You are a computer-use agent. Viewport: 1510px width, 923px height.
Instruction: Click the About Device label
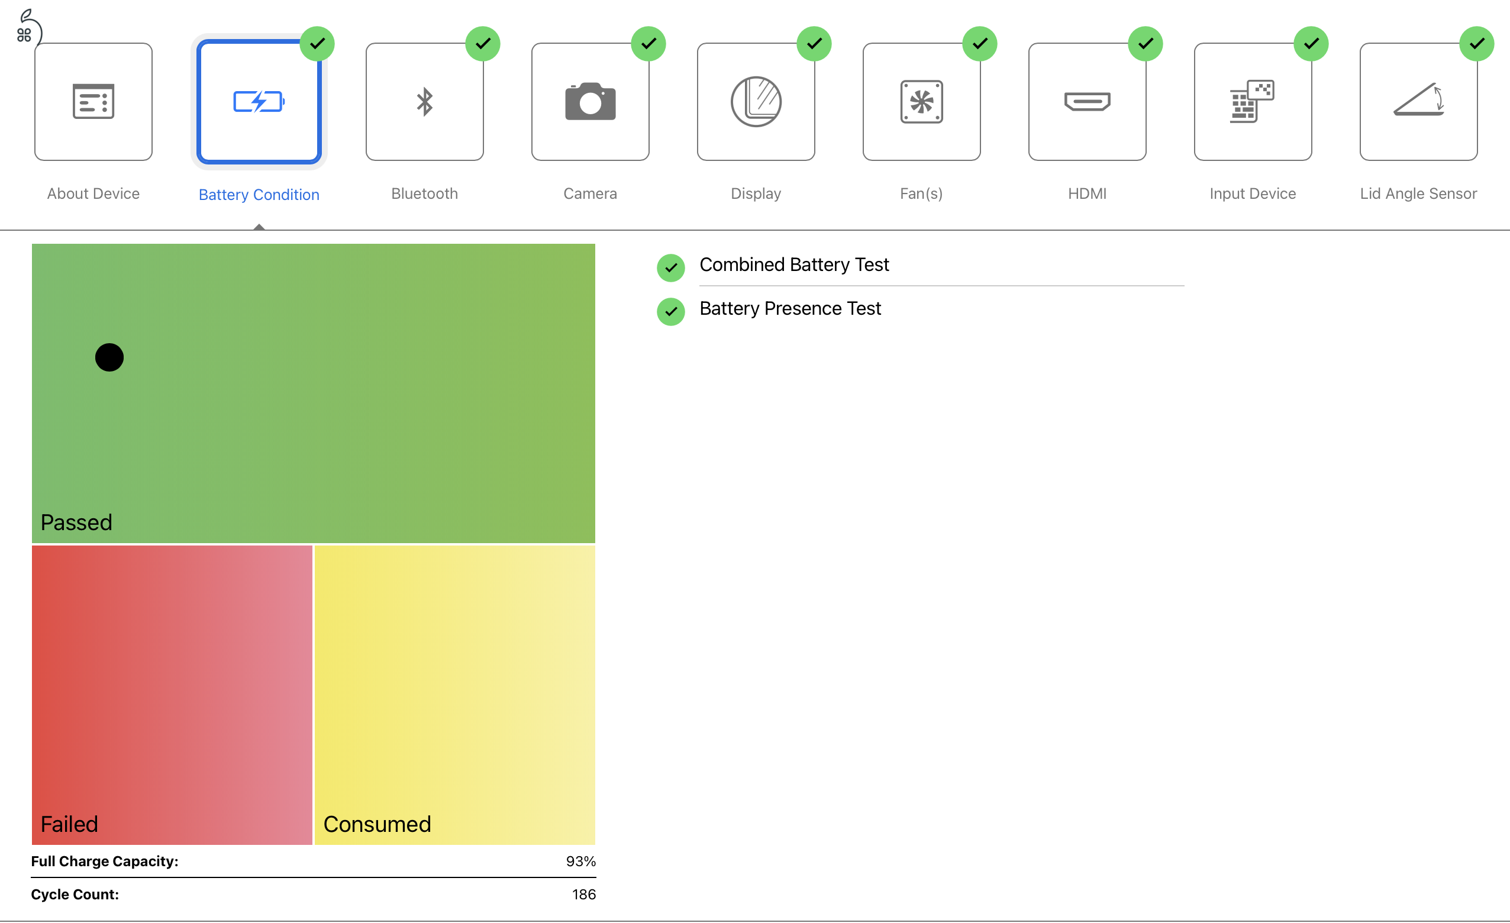(x=93, y=193)
